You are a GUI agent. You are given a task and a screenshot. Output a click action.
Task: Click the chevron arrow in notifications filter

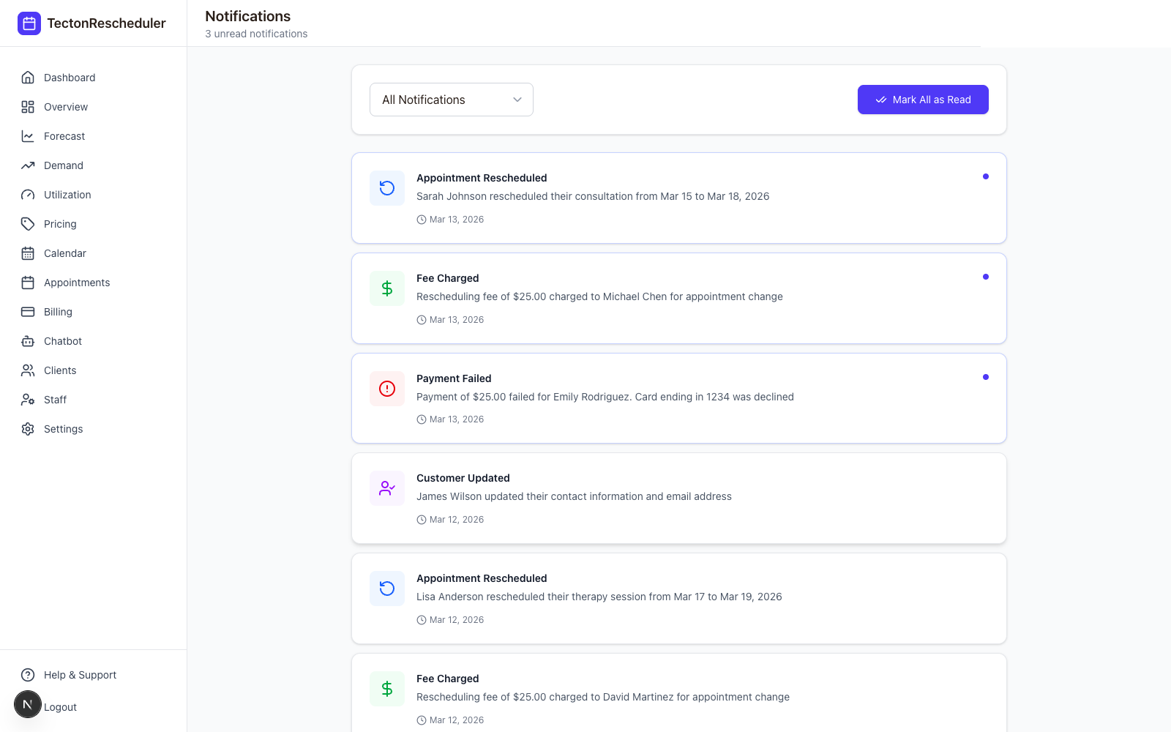point(517,100)
